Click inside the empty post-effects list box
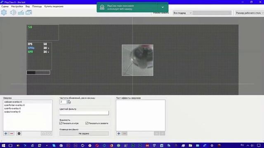The width and height of the screenshot is (264, 148). click(x=141, y=116)
